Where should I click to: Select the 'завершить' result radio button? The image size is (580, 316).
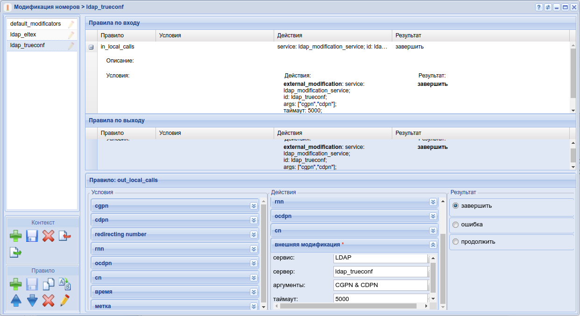456,206
